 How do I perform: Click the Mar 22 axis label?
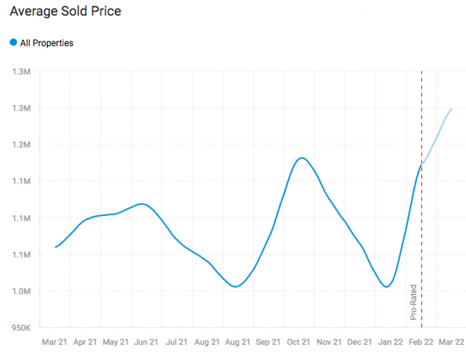tap(452, 342)
